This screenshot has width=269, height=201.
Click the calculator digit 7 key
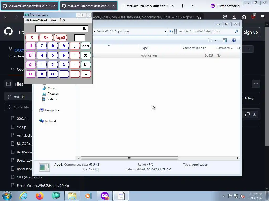[x=42, y=46]
